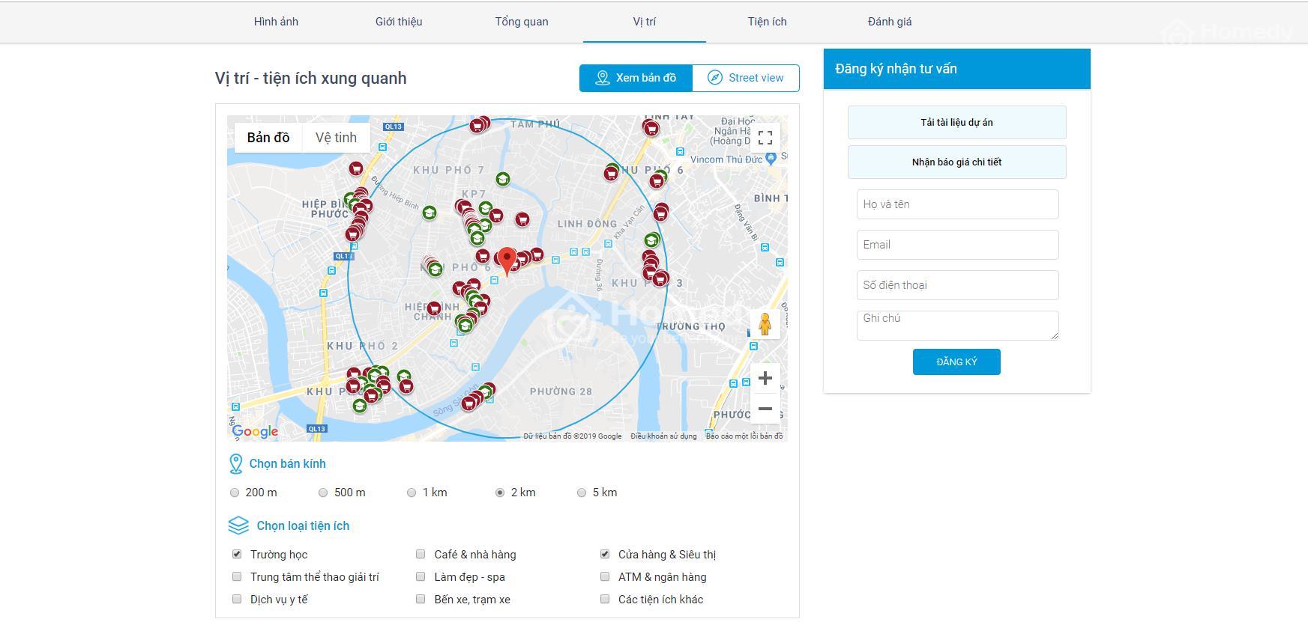Click the Vincom Thủ Đức place marker
Viewport: 1308px width, 637px height.
771,159
